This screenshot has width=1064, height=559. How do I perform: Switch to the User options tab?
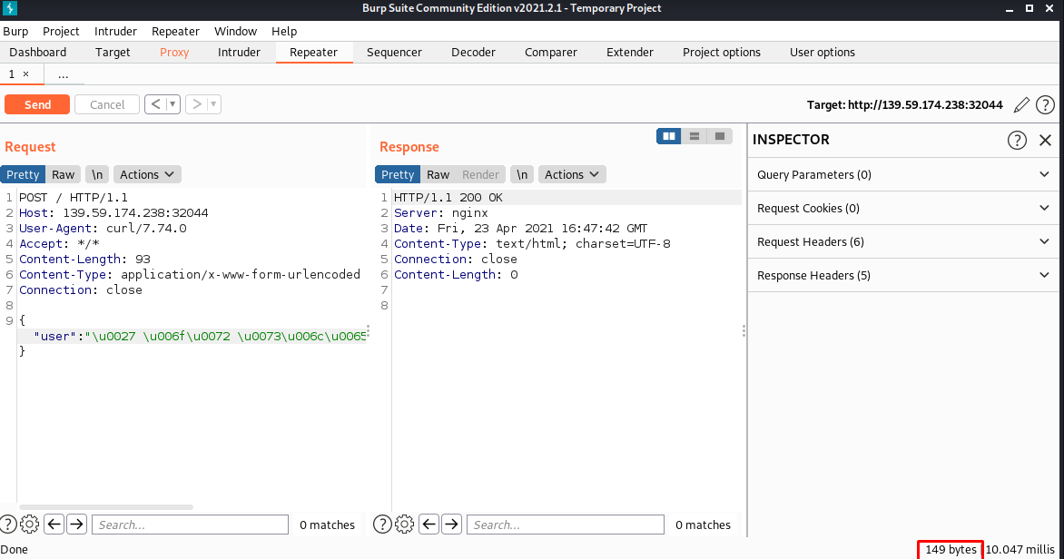[823, 53]
